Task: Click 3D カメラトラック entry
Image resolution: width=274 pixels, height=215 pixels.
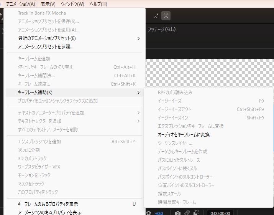Action: click(x=74, y=158)
